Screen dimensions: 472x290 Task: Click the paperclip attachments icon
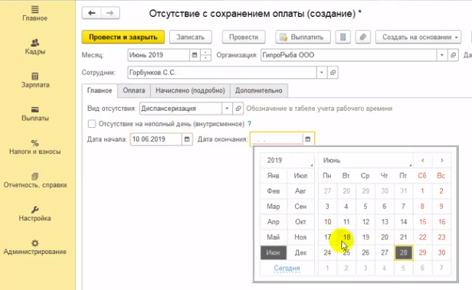click(x=362, y=37)
